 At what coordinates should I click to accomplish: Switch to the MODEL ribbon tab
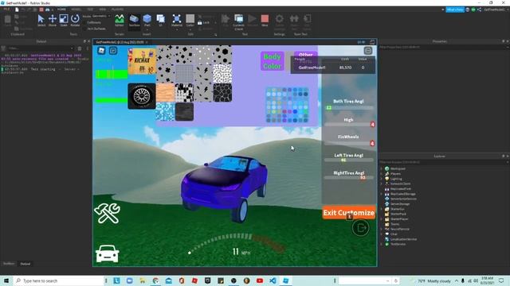76,10
